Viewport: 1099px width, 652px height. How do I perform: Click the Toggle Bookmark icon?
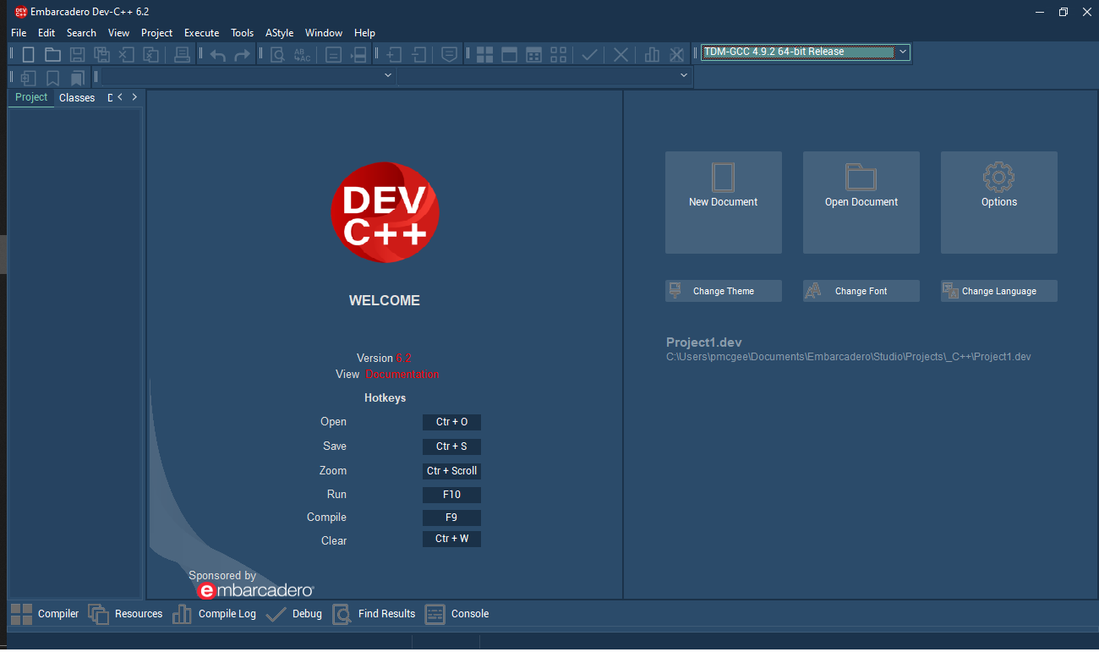(52, 78)
